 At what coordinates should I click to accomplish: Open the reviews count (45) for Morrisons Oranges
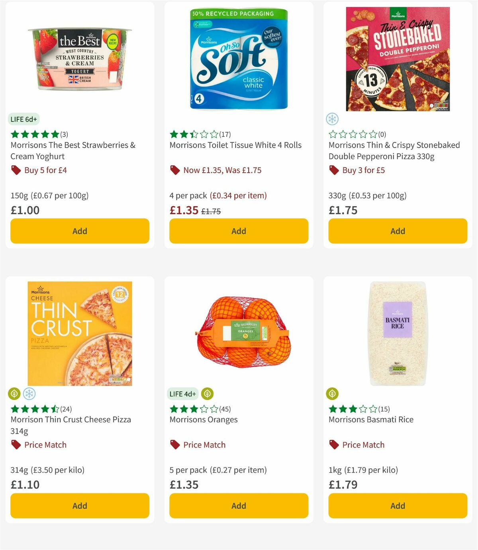(225, 409)
